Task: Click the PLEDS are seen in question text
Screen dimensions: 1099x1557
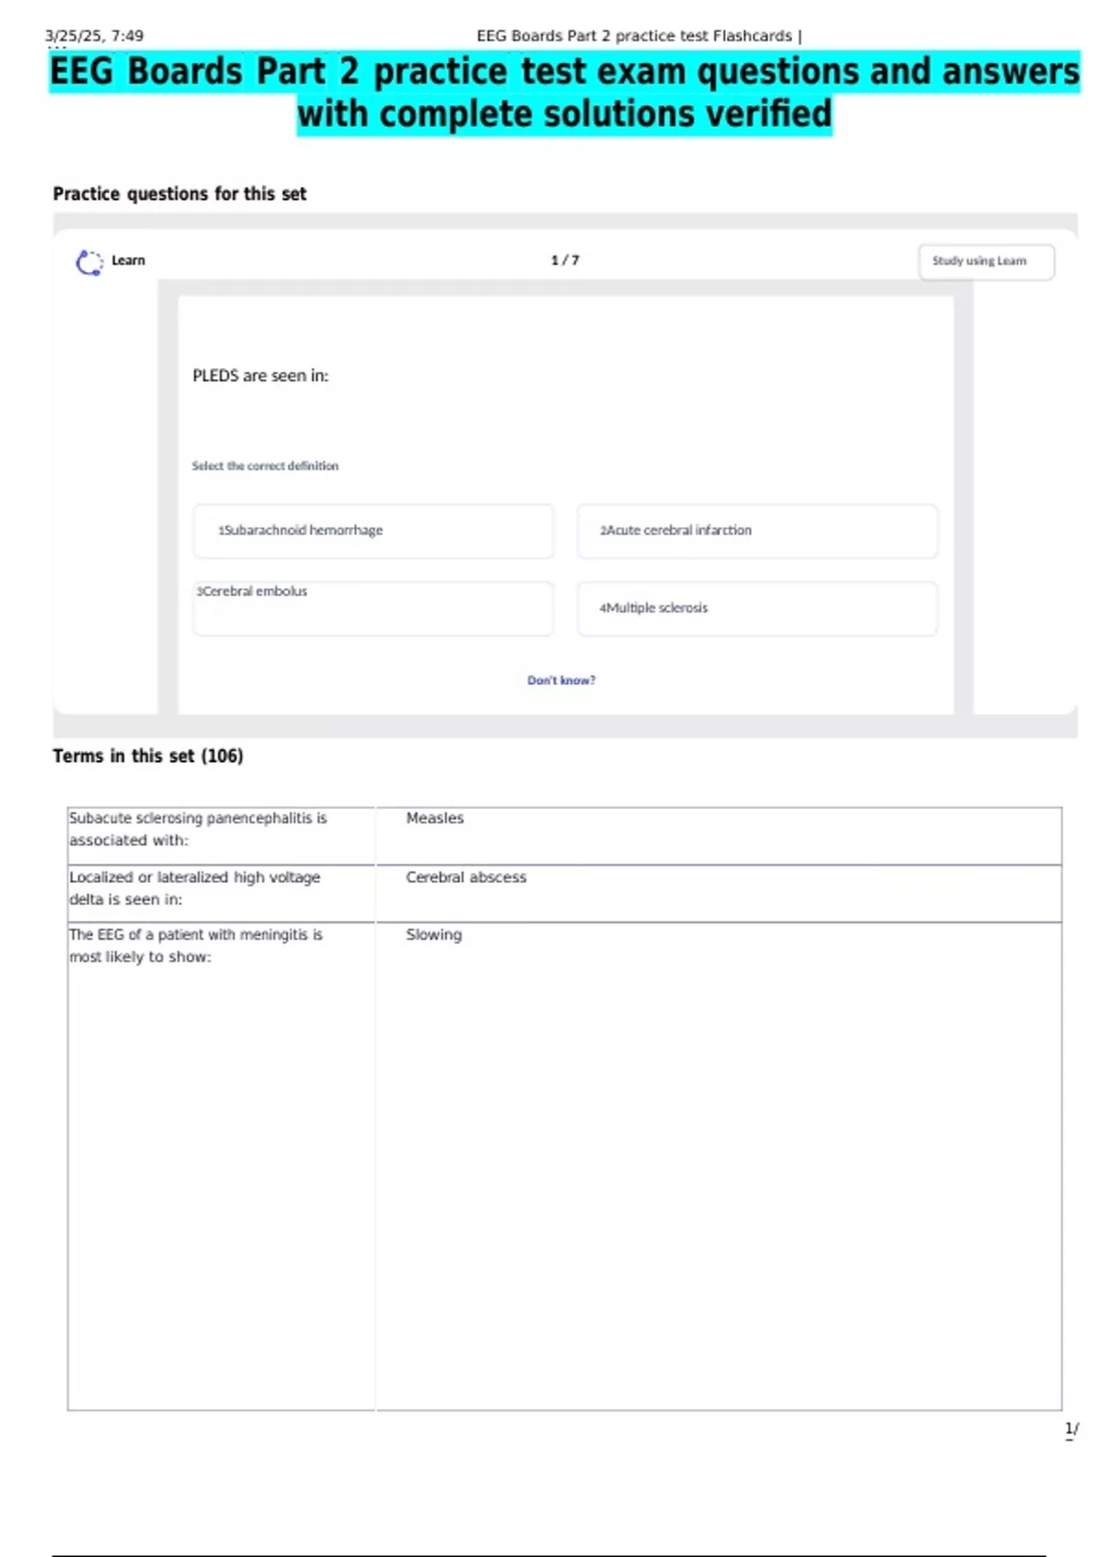Action: [x=260, y=376]
